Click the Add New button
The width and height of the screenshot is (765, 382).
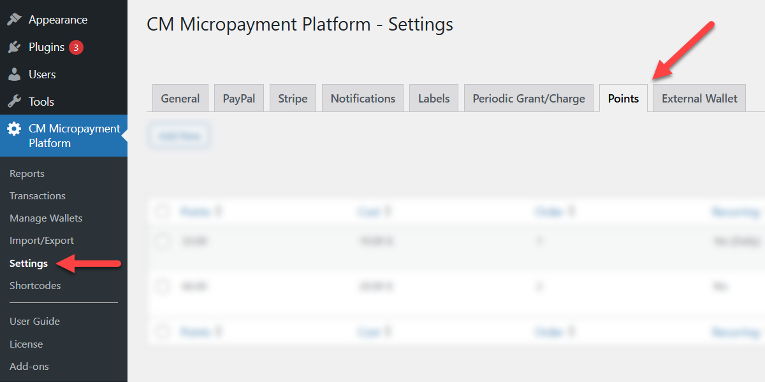point(179,136)
